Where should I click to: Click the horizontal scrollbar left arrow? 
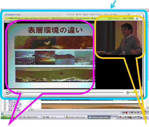[32, 110]
